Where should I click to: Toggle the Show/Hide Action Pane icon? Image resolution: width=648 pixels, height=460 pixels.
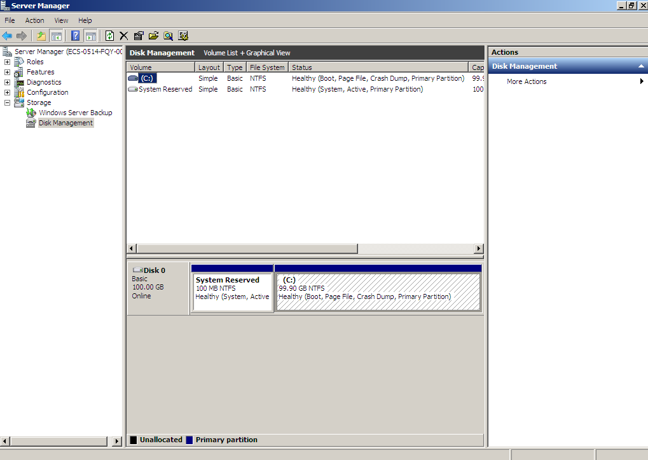[91, 36]
